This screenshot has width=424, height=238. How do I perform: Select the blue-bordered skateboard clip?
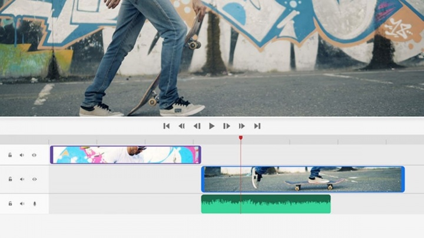click(303, 179)
